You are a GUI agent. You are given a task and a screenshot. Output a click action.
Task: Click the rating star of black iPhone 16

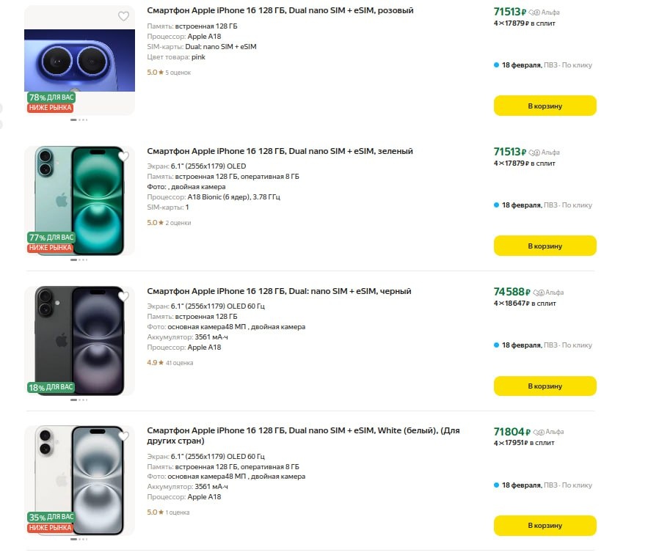pyautogui.click(x=161, y=362)
